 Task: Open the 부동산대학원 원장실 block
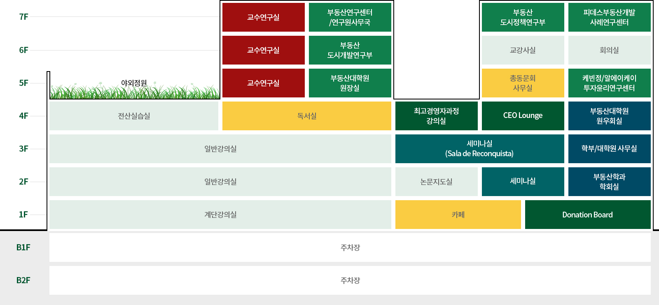click(x=350, y=83)
